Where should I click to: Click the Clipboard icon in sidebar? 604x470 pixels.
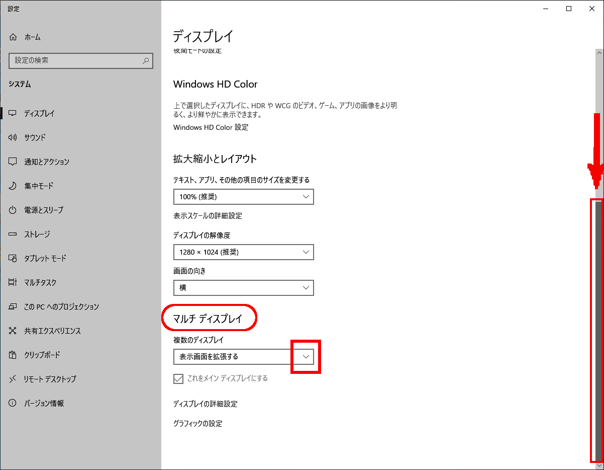coord(13,355)
